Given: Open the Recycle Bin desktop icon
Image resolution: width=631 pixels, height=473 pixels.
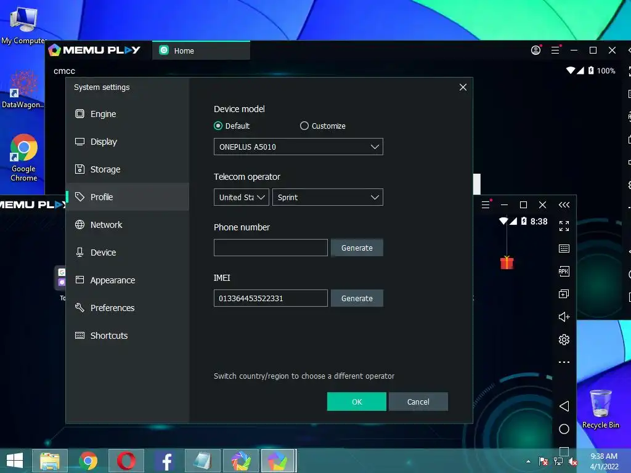Looking at the screenshot, I should (600, 409).
